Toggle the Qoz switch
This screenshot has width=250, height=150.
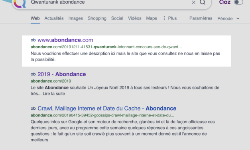[238, 2]
